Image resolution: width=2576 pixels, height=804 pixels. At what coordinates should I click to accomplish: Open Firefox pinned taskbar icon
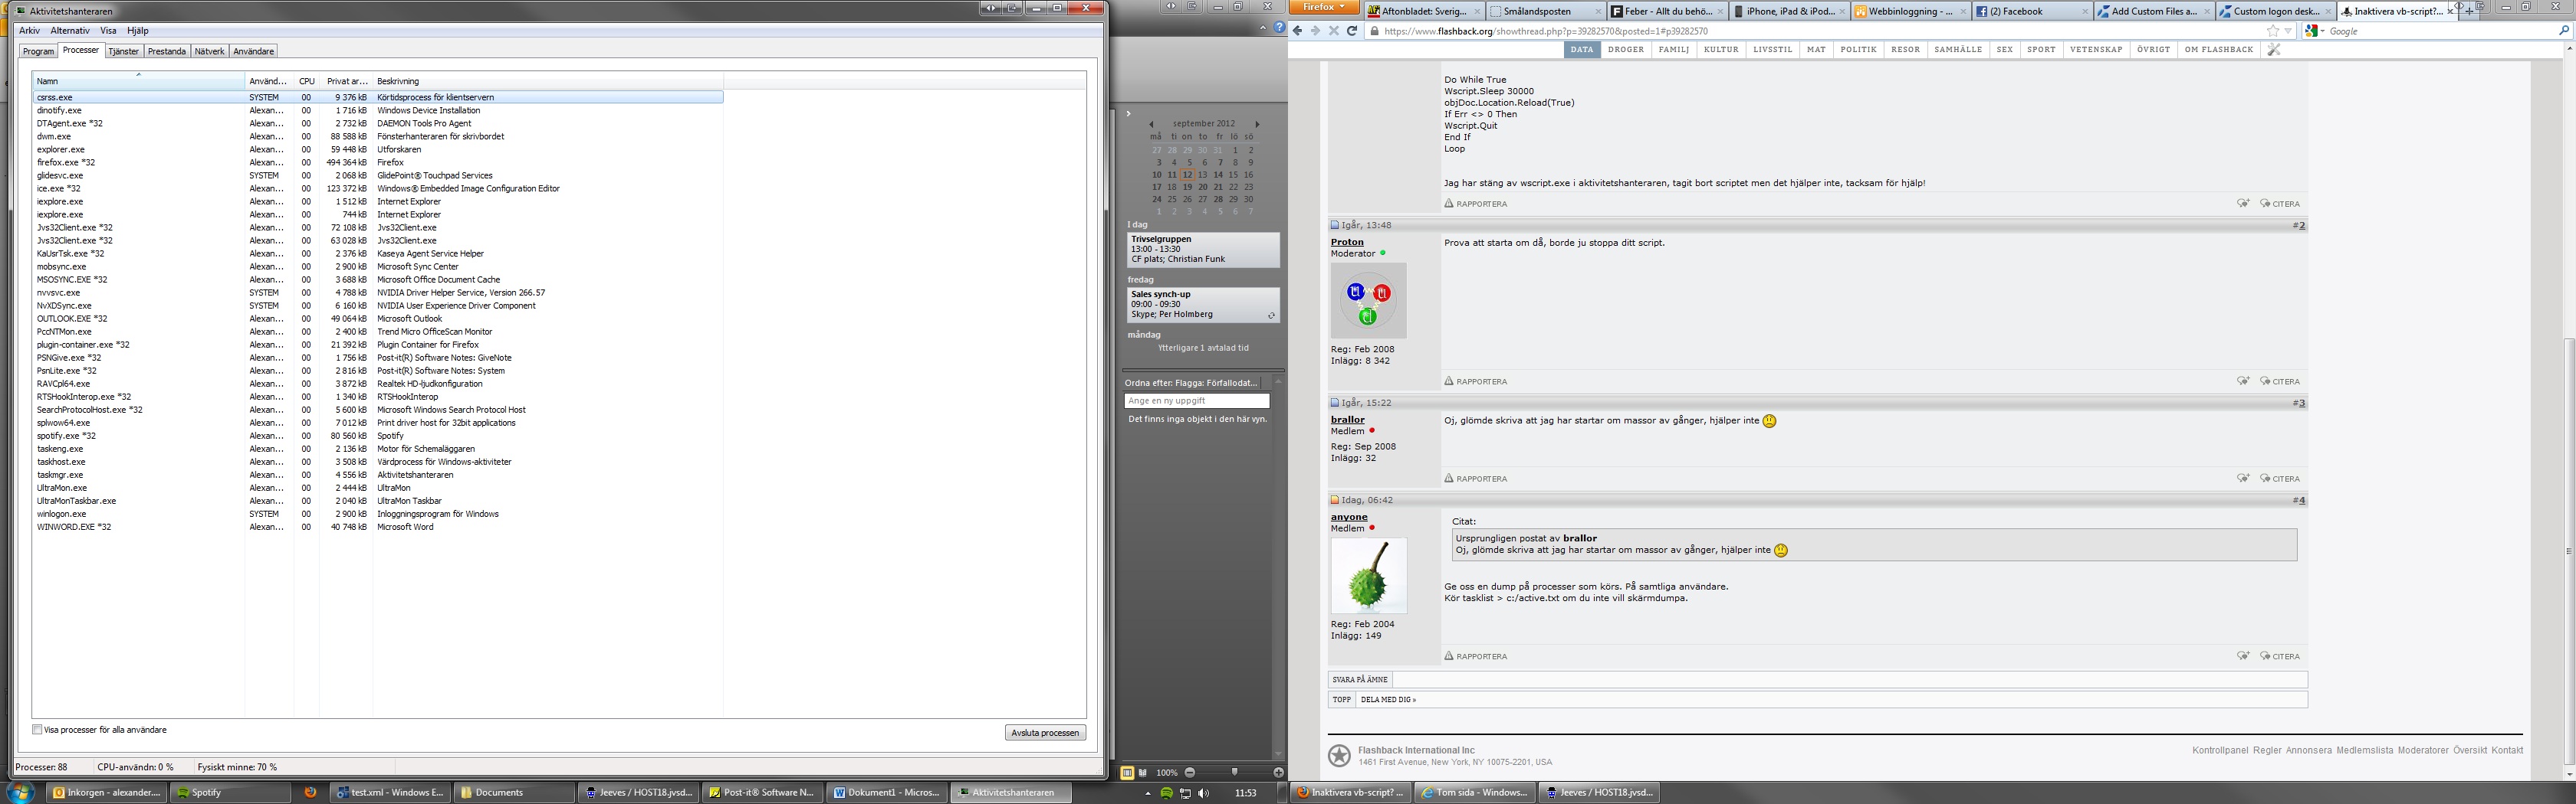point(310,792)
